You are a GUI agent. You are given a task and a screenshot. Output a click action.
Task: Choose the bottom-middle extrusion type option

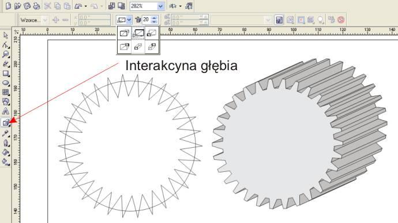138,47
